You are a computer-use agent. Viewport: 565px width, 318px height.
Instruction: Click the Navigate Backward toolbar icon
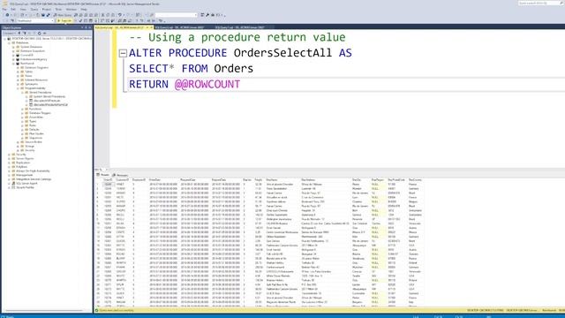7,15
